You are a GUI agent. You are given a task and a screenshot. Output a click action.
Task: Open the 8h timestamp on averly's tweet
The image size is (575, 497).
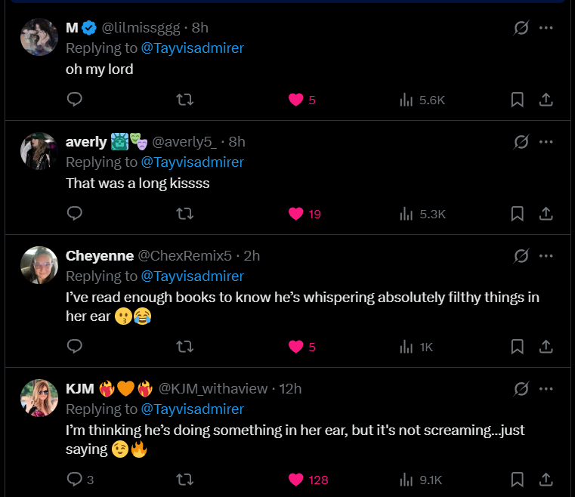click(237, 142)
